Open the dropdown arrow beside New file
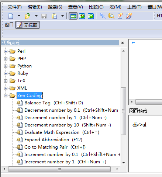The image size is (162, 177). (x=19, y=16)
